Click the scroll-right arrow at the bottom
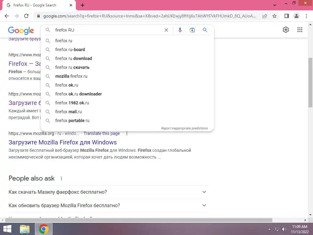This screenshot has width=313, height=235. [x=305, y=220]
